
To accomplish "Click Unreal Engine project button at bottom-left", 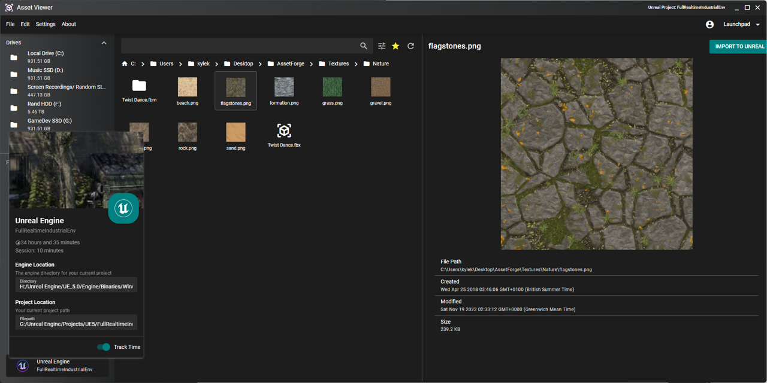I will pos(57,365).
